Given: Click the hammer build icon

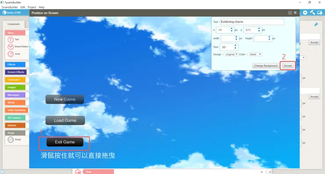Looking at the screenshot, I should point(312,12).
